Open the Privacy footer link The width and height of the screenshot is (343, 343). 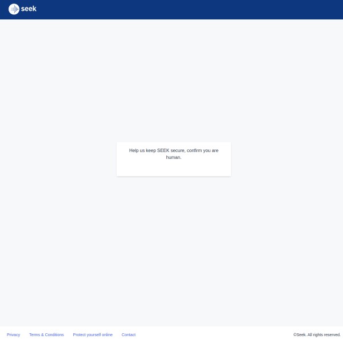tap(13, 334)
